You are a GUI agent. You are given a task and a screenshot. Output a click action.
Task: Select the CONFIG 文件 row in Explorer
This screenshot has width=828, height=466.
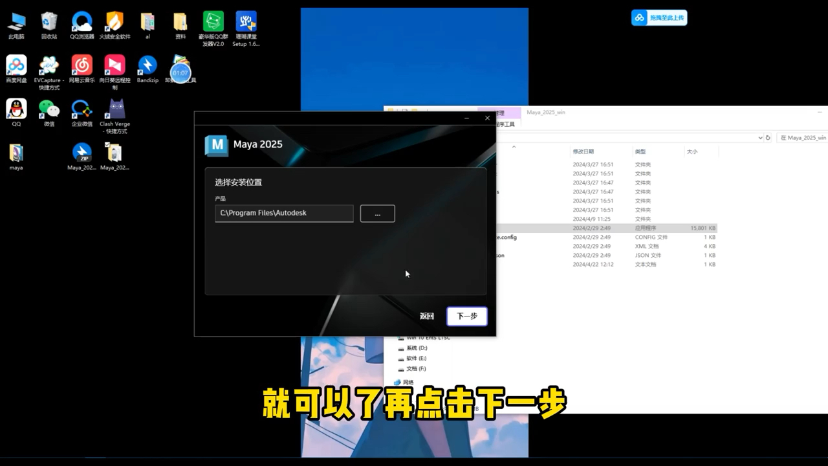(607, 237)
